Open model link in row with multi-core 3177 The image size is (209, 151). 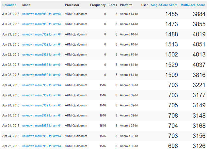[42, 95]
